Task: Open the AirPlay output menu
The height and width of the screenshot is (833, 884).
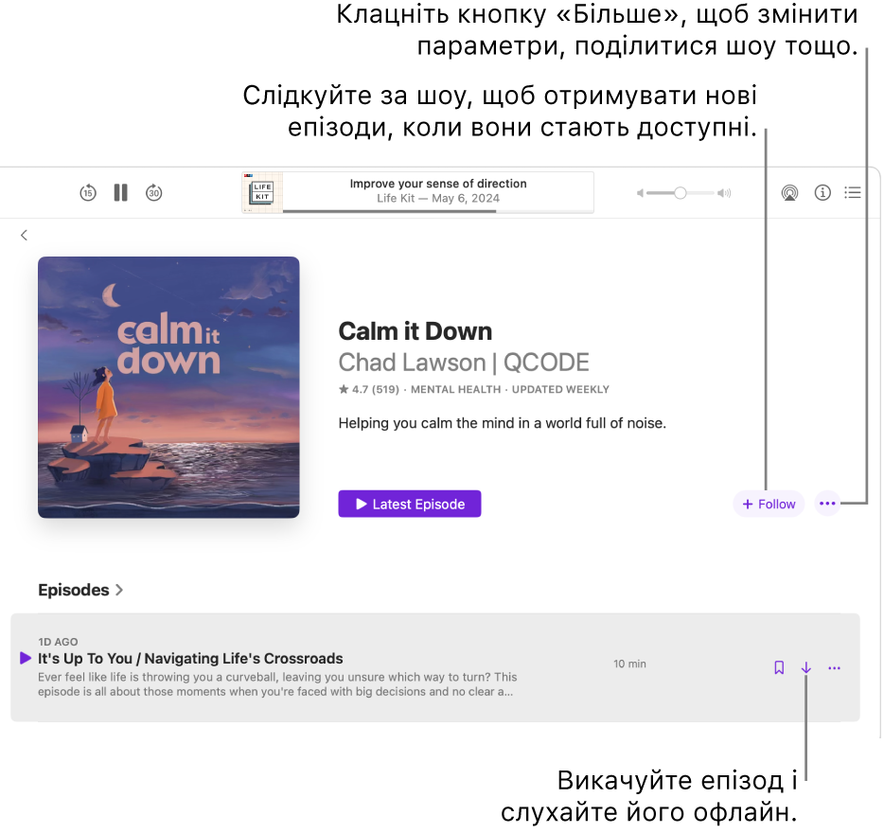Action: (x=790, y=193)
